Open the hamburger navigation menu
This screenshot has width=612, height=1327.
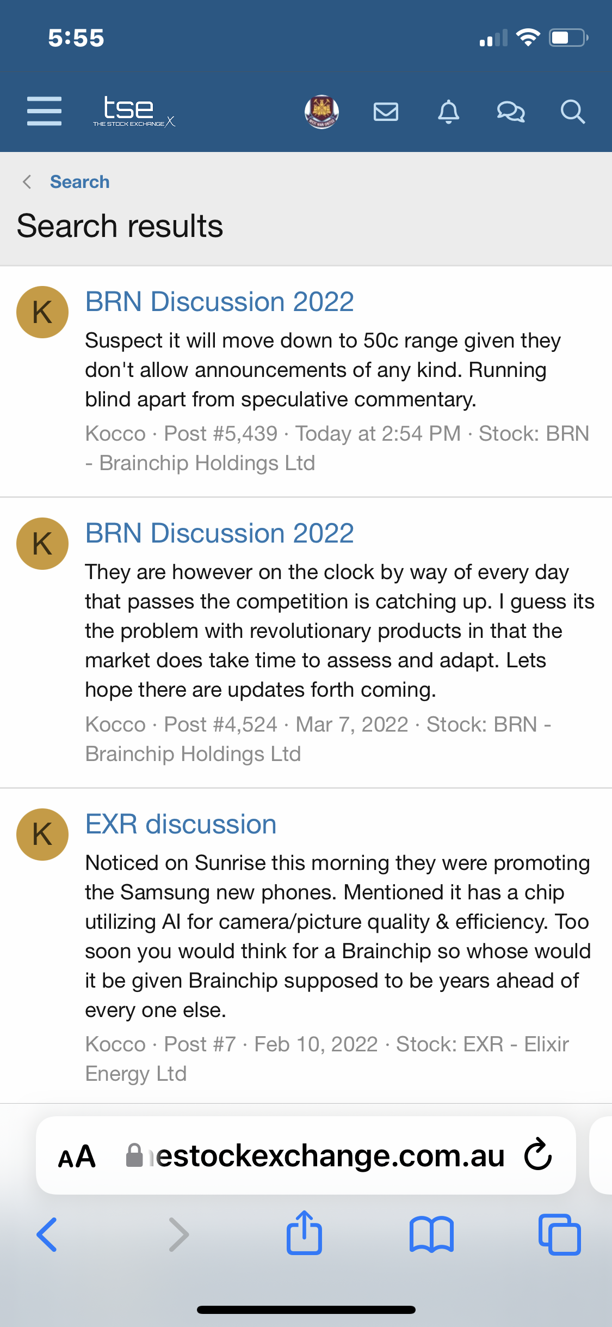tap(44, 111)
